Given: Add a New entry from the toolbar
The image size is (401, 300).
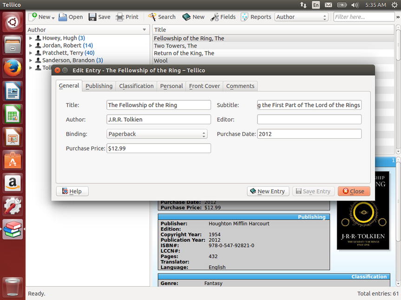Looking at the screenshot, I should [187, 17].
